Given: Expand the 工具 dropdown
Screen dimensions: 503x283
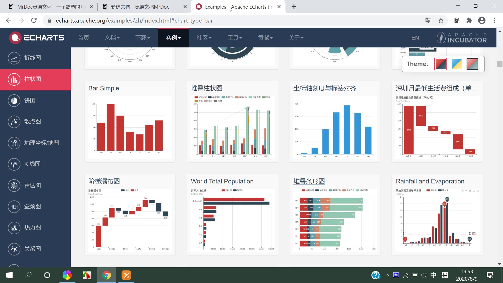Looking at the screenshot, I should click(234, 37).
